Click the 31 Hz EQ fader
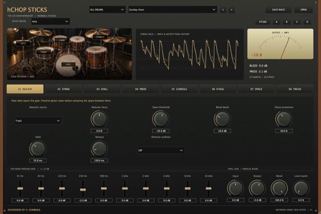Viewport: 321px width, 214px height. coord(20,189)
